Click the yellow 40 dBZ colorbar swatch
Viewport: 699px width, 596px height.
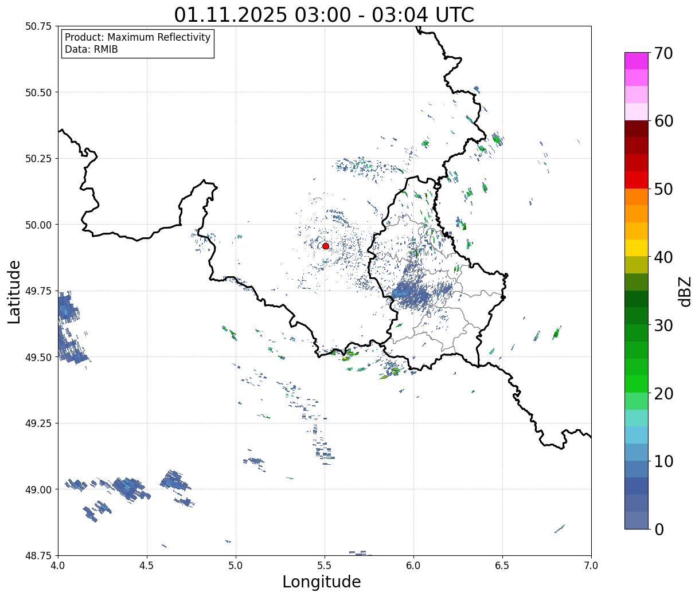click(x=636, y=248)
